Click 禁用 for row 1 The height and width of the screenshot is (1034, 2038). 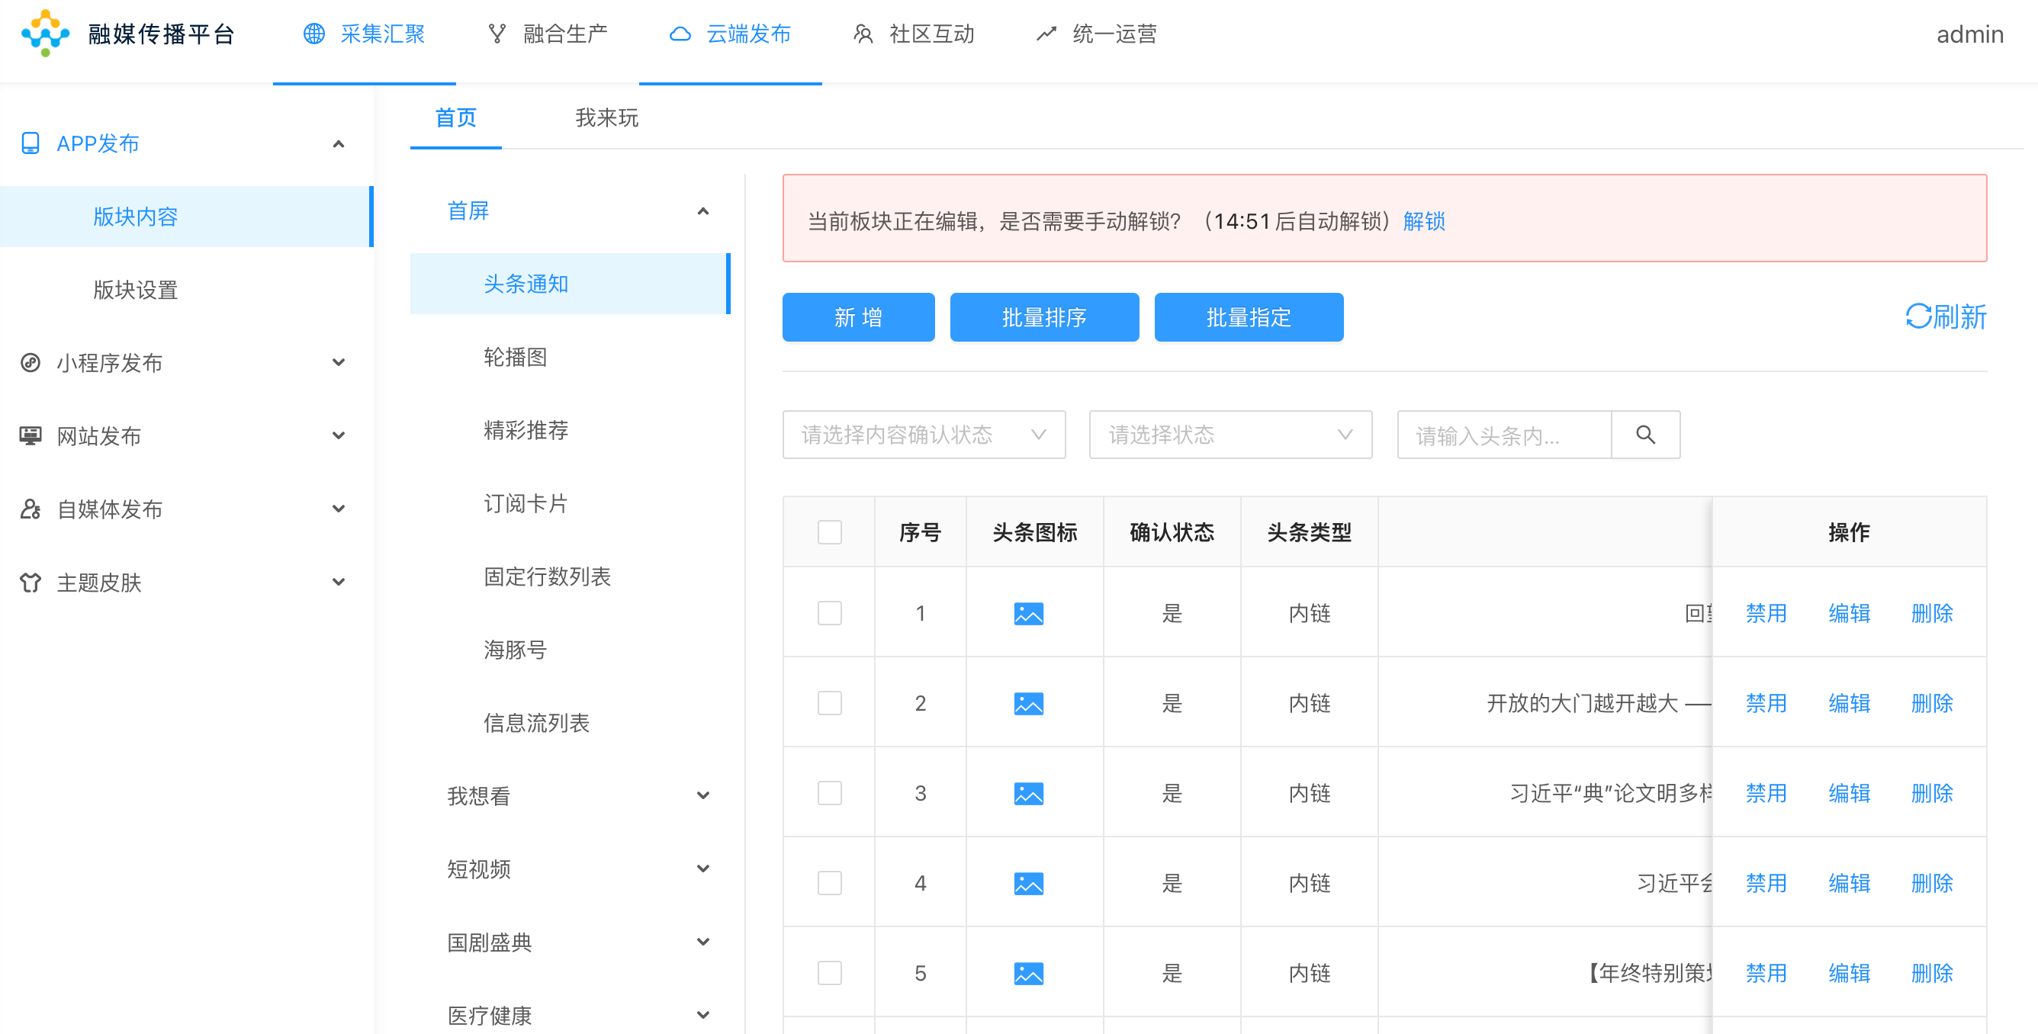(x=1766, y=613)
